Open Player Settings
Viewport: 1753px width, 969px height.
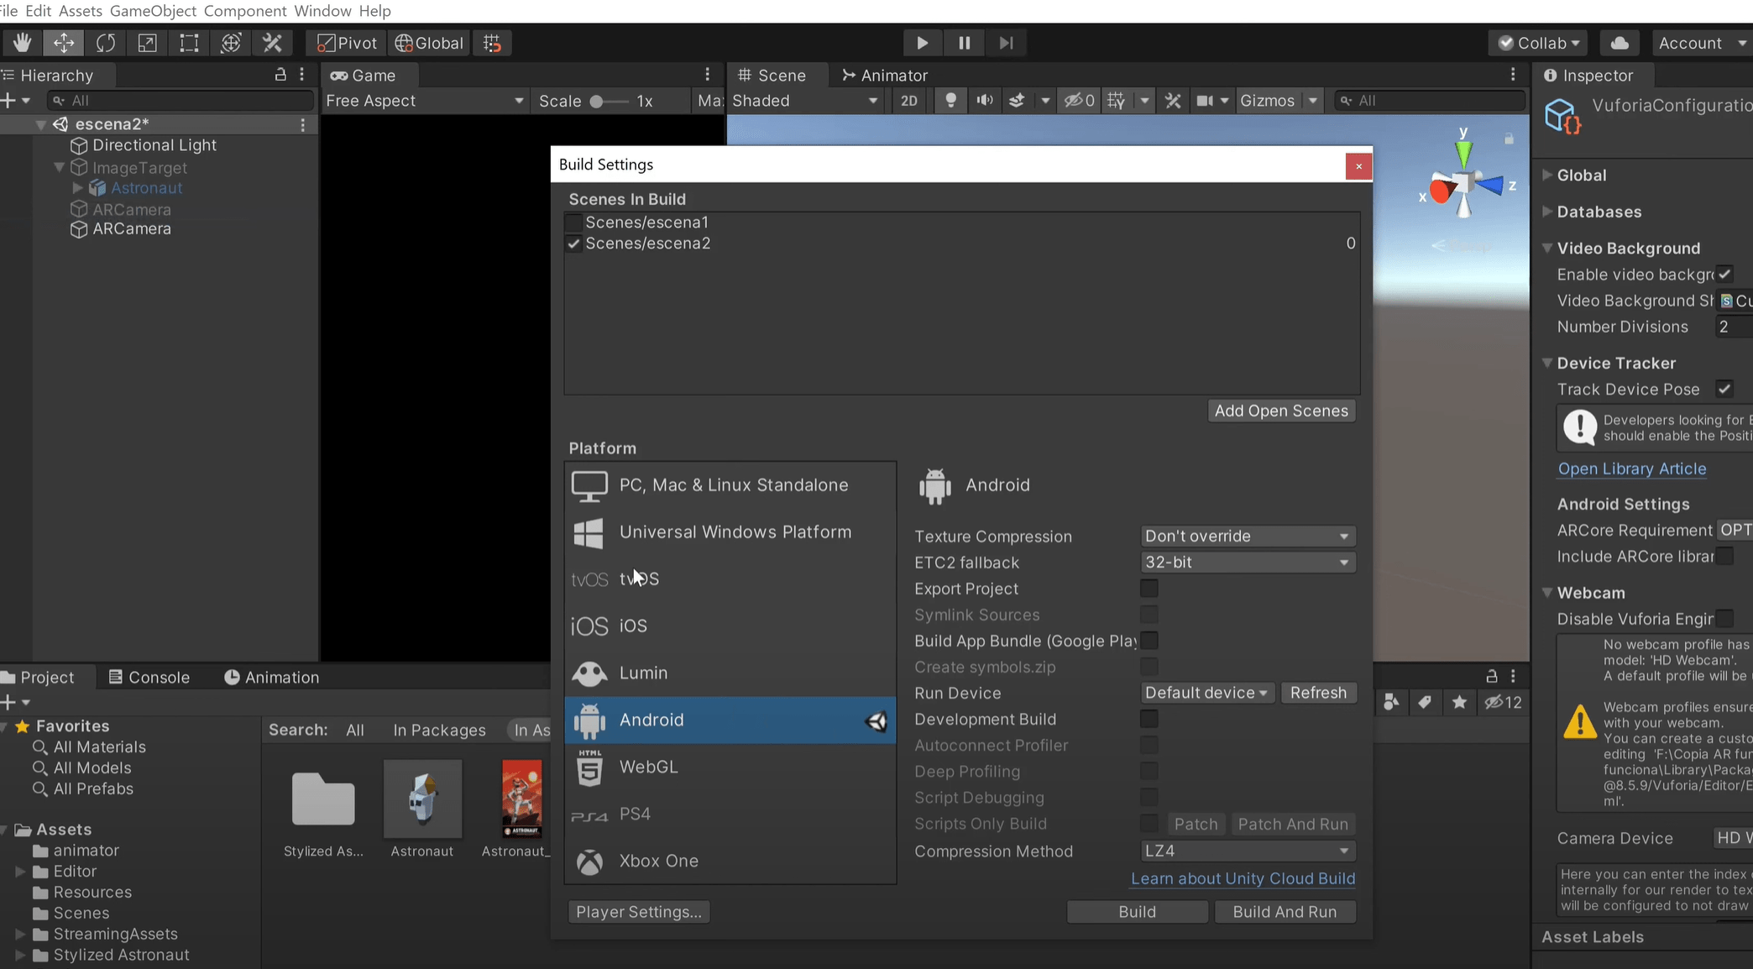[639, 912]
